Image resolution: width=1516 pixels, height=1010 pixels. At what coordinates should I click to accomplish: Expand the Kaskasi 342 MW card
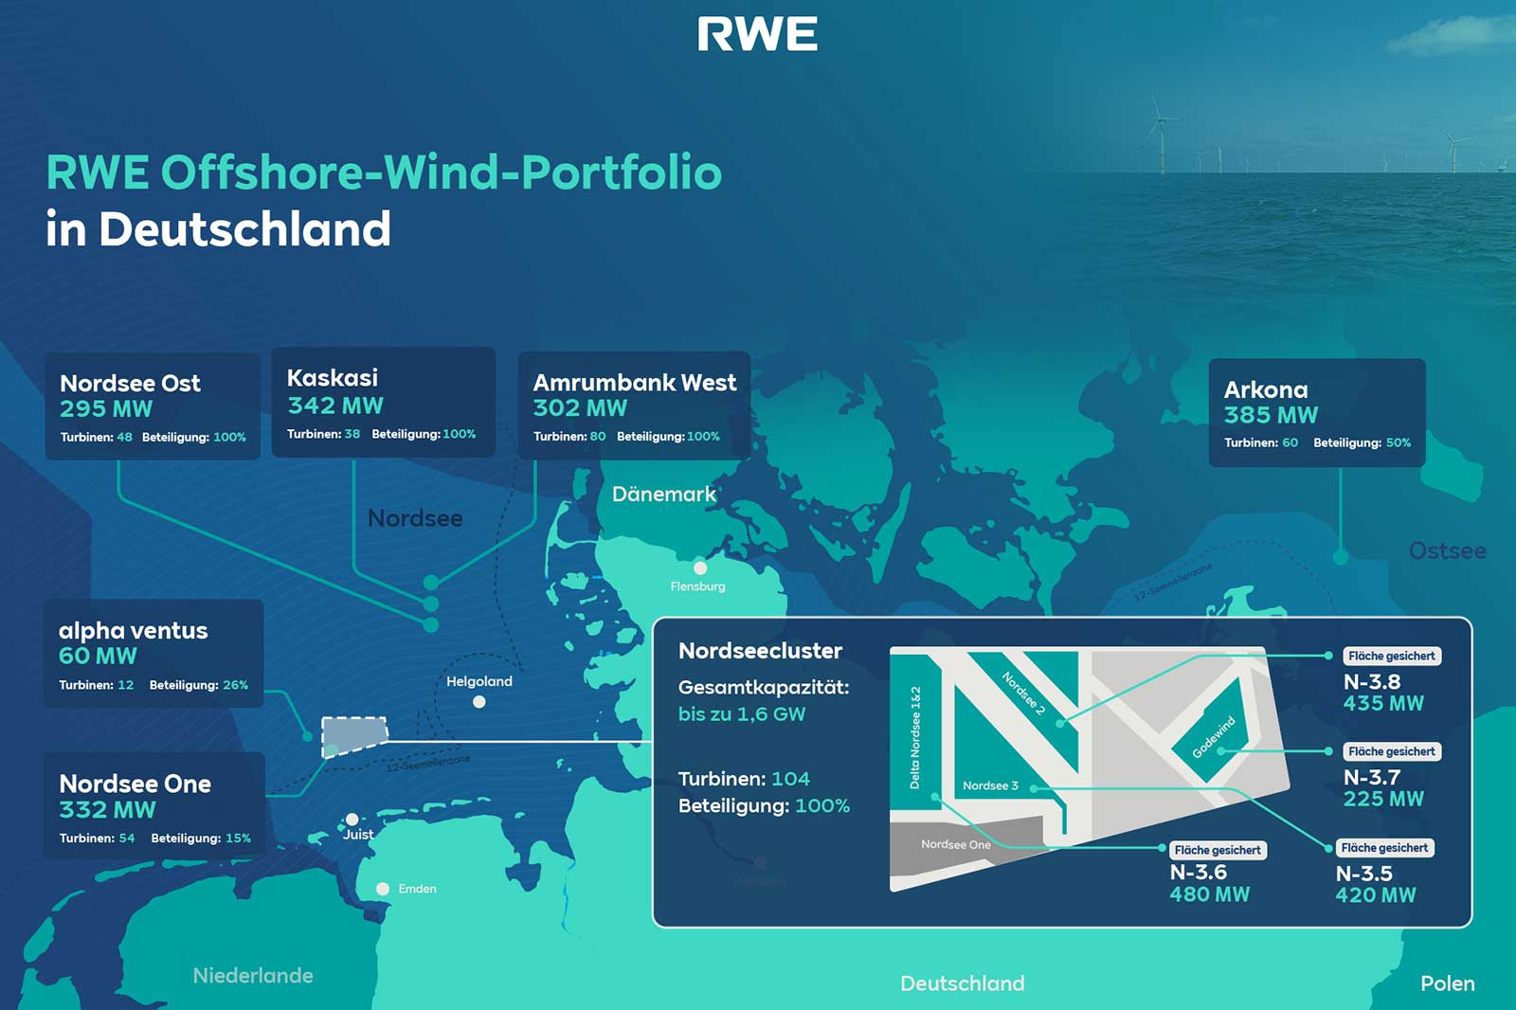(x=384, y=403)
